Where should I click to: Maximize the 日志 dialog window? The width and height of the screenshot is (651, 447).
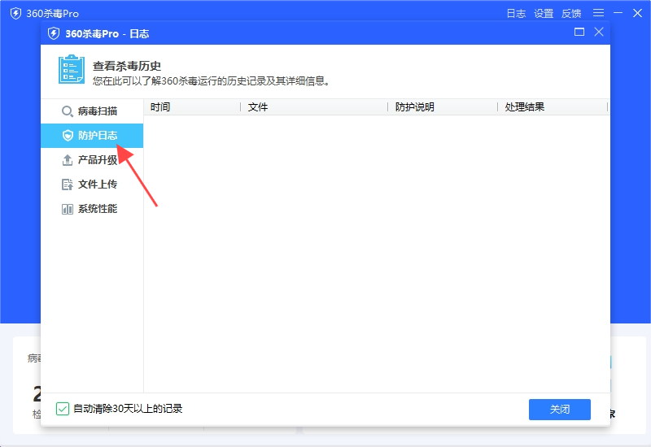tap(579, 32)
